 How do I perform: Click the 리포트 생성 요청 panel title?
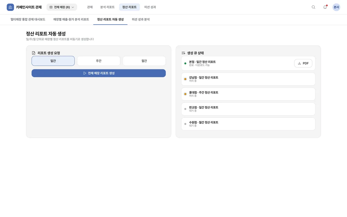49,53
